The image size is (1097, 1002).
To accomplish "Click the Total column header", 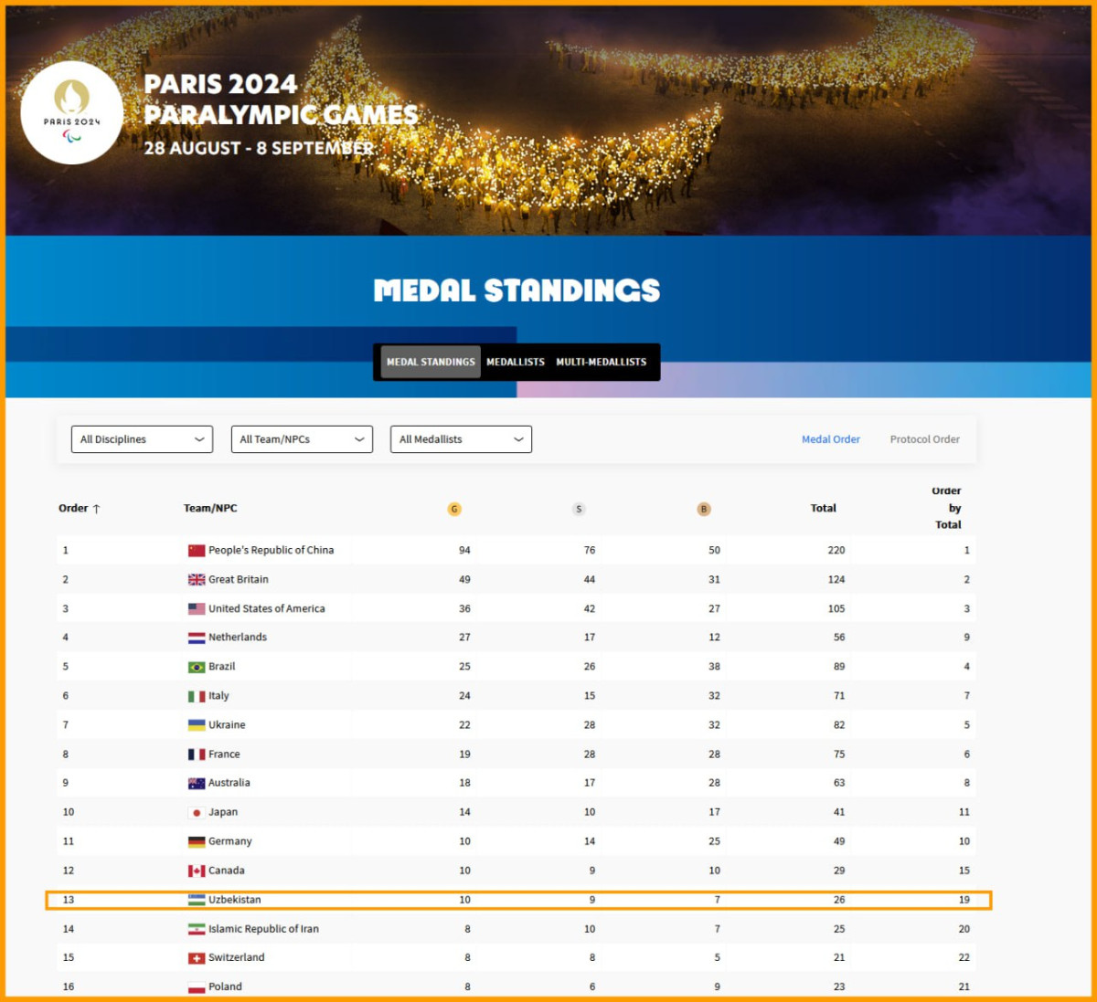I will (824, 508).
